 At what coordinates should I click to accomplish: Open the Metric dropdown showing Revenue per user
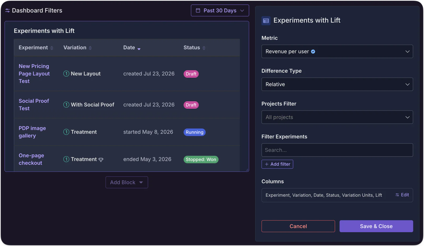pyautogui.click(x=337, y=51)
